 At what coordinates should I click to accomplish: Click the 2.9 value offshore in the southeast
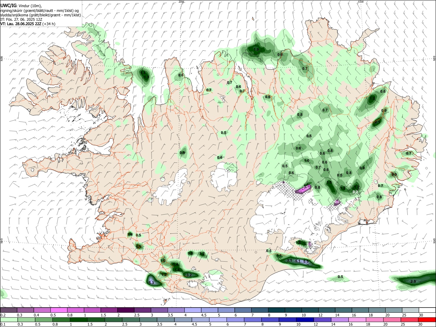(413, 281)
